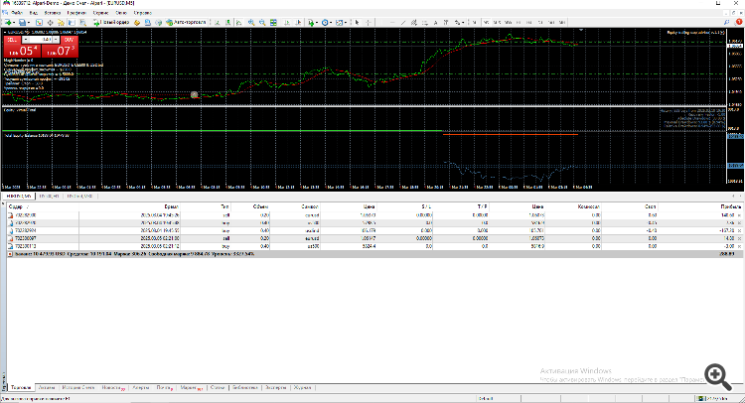
Task: Switch chart to H1 timeframe
Action: pyautogui.click(x=519, y=22)
